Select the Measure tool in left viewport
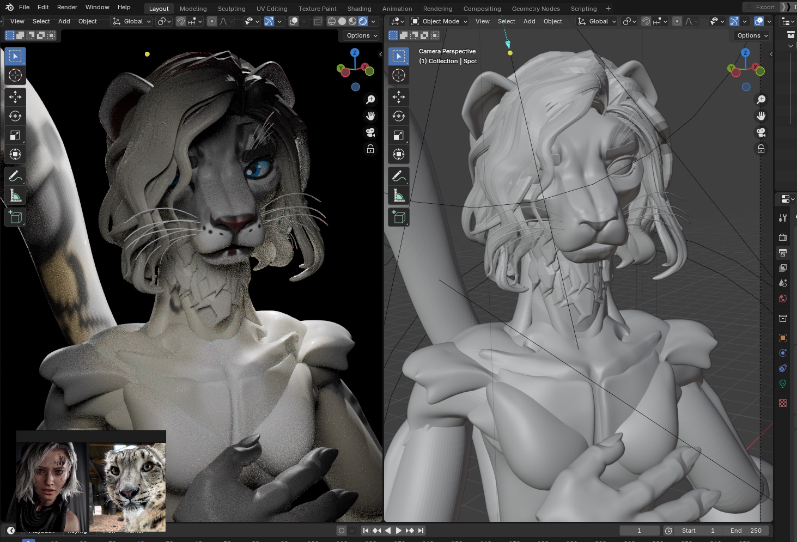The width and height of the screenshot is (797, 542). [15, 195]
